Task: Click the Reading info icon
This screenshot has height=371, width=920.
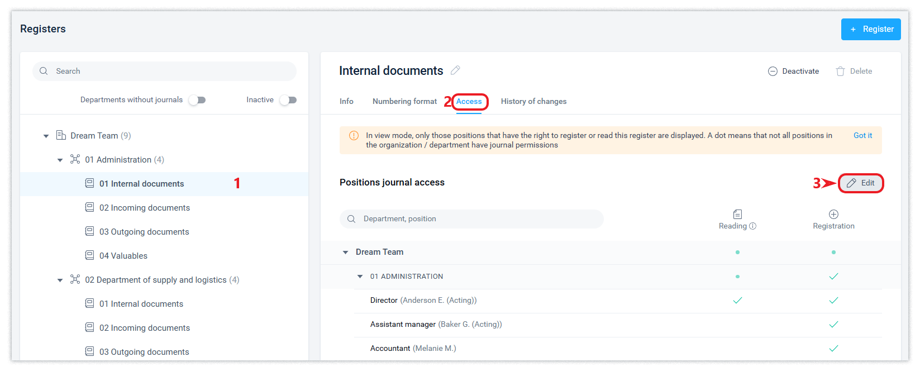Action: (752, 226)
